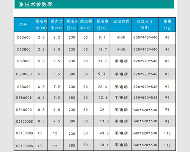Image resolution: width=190 pixels, height=152 pixels.
Task: Click the 12.8 rated current value
Action: 103,98
